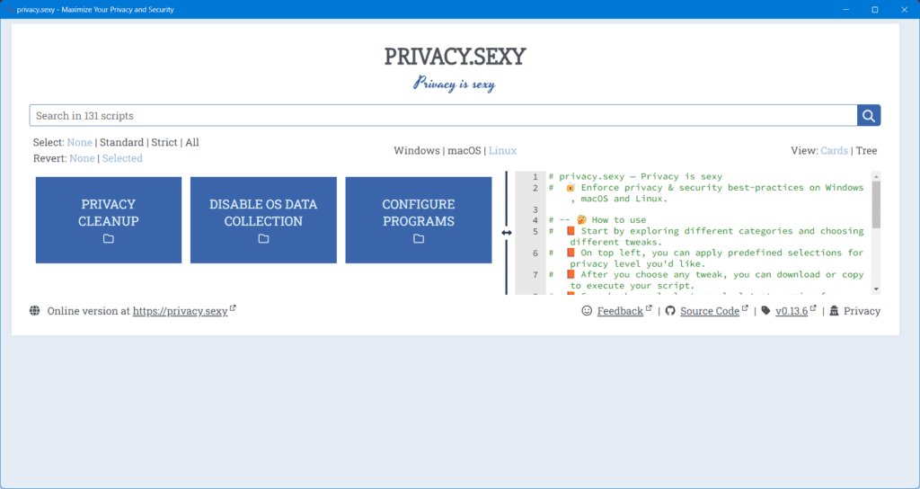The image size is (920, 489).
Task: Switch OS to Windows
Action: click(x=417, y=150)
